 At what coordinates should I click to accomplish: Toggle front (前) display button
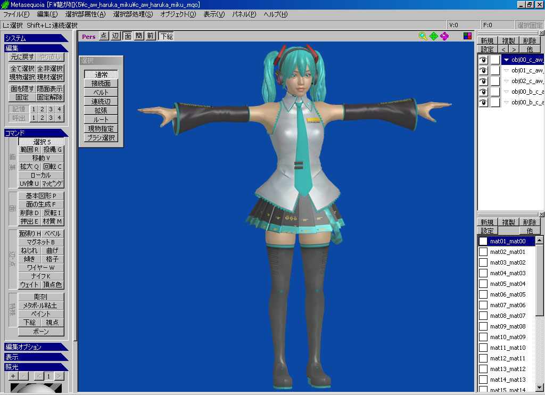click(151, 36)
